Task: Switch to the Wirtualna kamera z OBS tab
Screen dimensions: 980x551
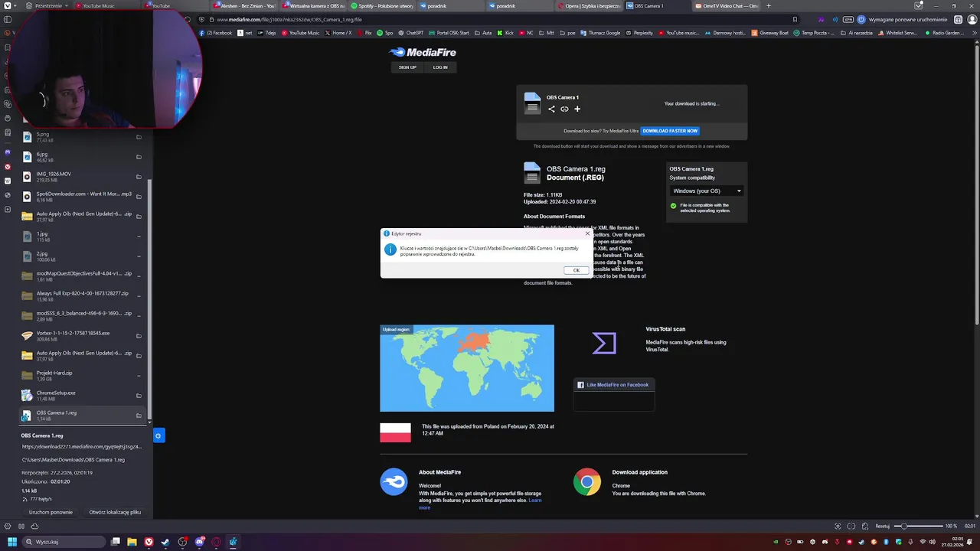Action: click(314, 6)
